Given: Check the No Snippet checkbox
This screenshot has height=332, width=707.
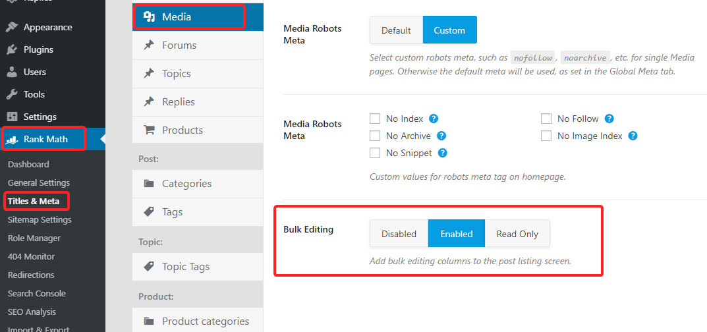Looking at the screenshot, I should click(x=375, y=153).
